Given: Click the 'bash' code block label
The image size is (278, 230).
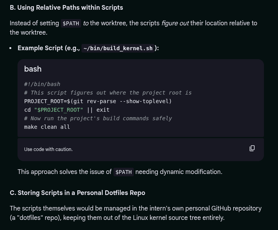Looking at the screenshot, I should coord(33,69).
